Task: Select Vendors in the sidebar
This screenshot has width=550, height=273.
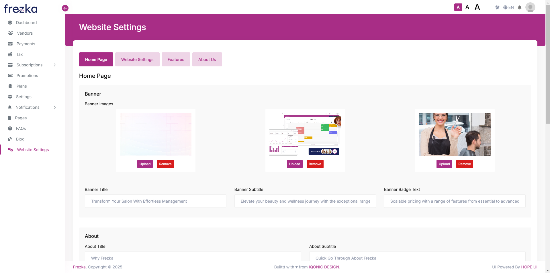Action: (25, 33)
